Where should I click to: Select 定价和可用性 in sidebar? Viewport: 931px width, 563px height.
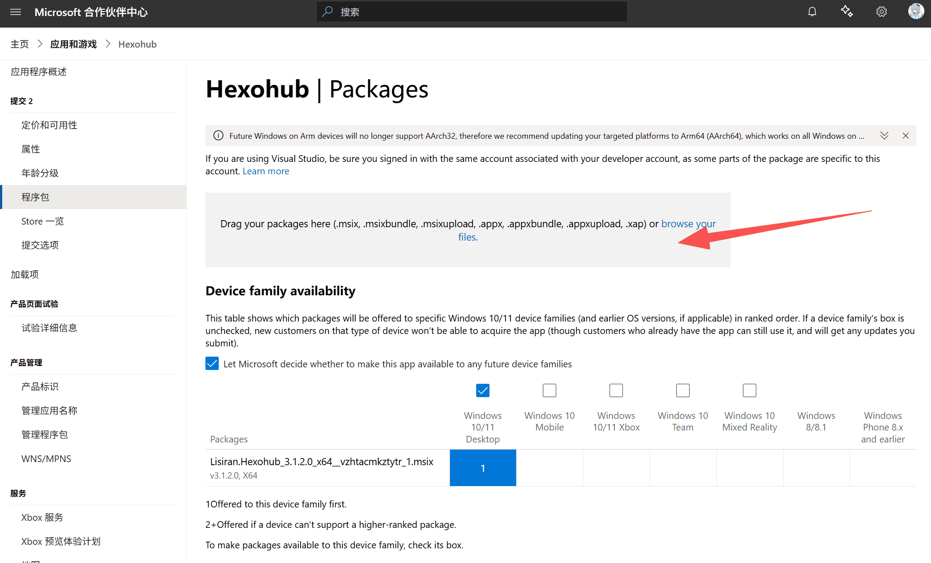49,125
